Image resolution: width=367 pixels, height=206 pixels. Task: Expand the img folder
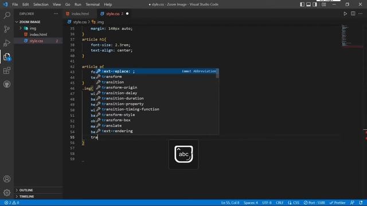tap(38, 28)
